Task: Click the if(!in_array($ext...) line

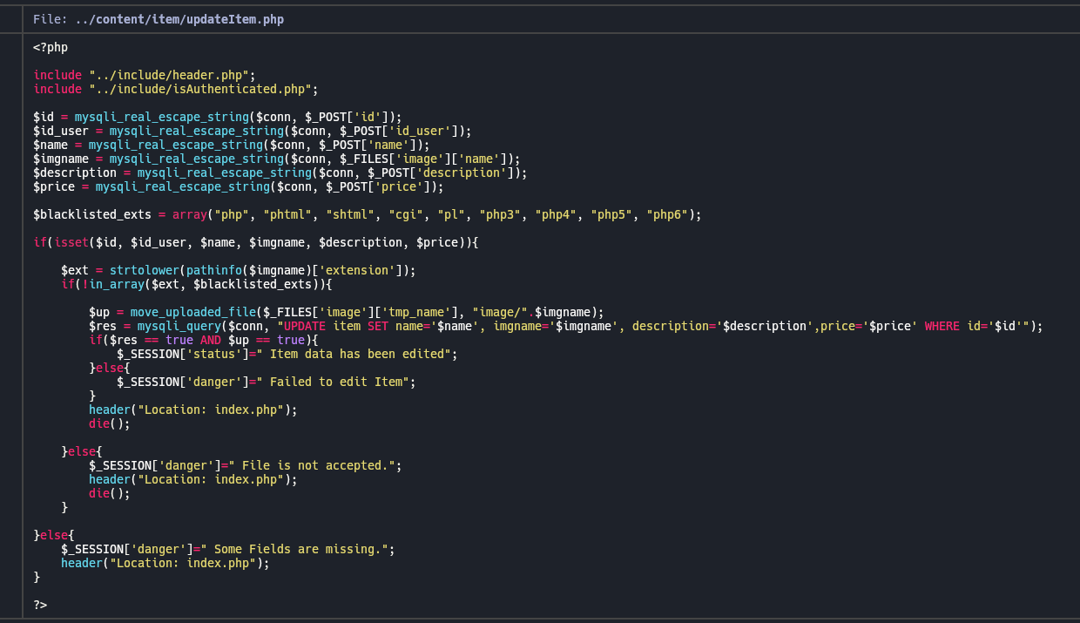Action: click(x=197, y=284)
